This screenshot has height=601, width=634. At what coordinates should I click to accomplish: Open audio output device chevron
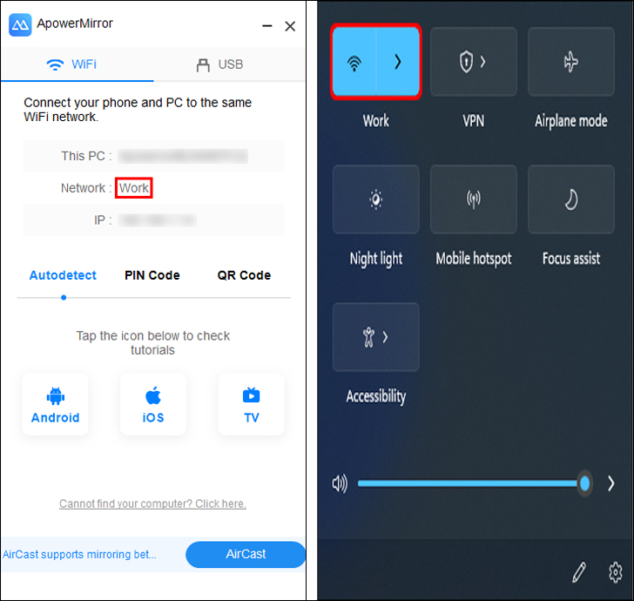(x=611, y=483)
